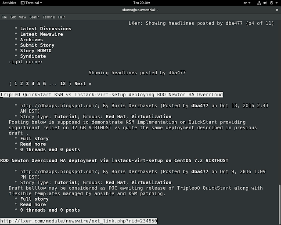
Task: Open the power icon in top bar
Action: 272,3
